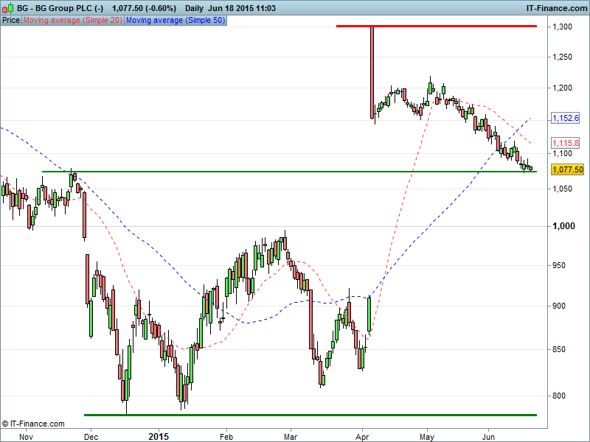Screen dimensions: 590x442
Task: Select the bottom green support line near 780
Action: click(x=310, y=415)
